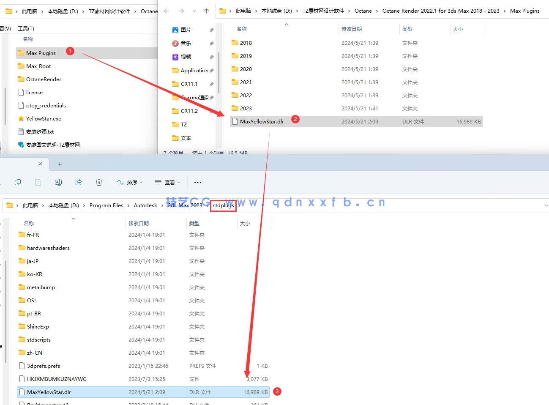Open the 查看 view dropdown in toolbar
This screenshot has height=405, width=549.
coord(167,183)
